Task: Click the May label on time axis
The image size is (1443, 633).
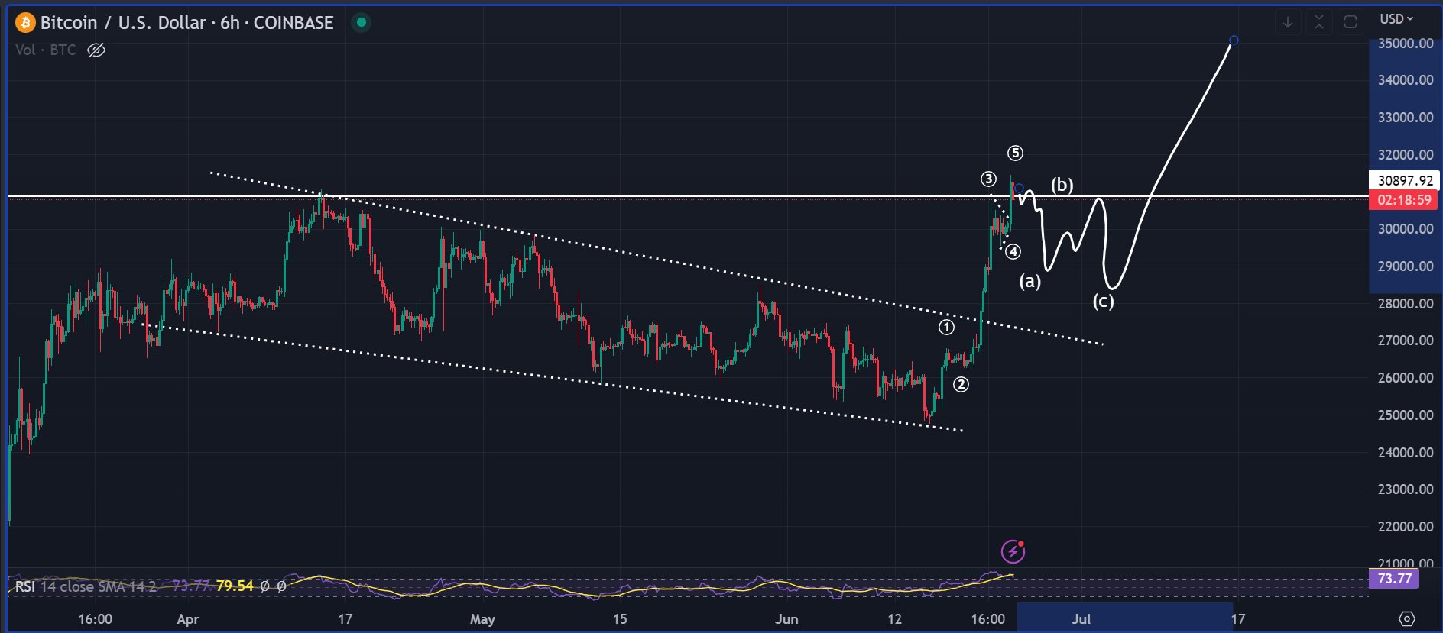Action: click(482, 619)
